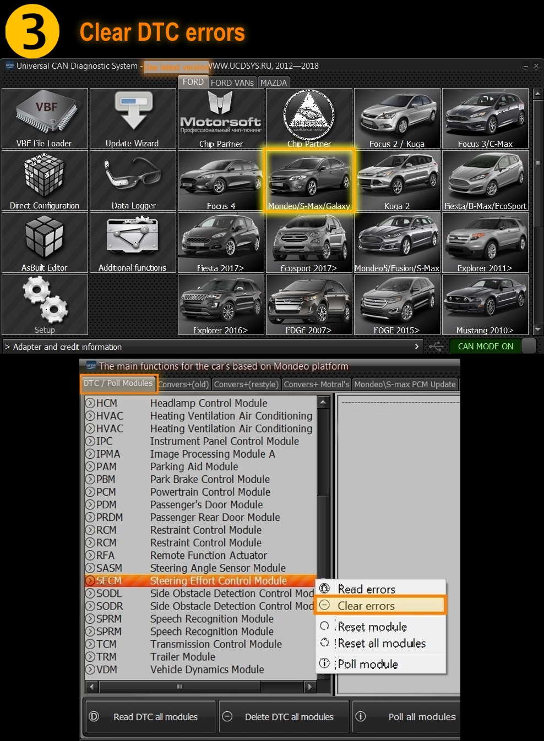
Task: Select the VDM Vehicle Dynamics Module row
Action: pyautogui.click(x=201, y=669)
